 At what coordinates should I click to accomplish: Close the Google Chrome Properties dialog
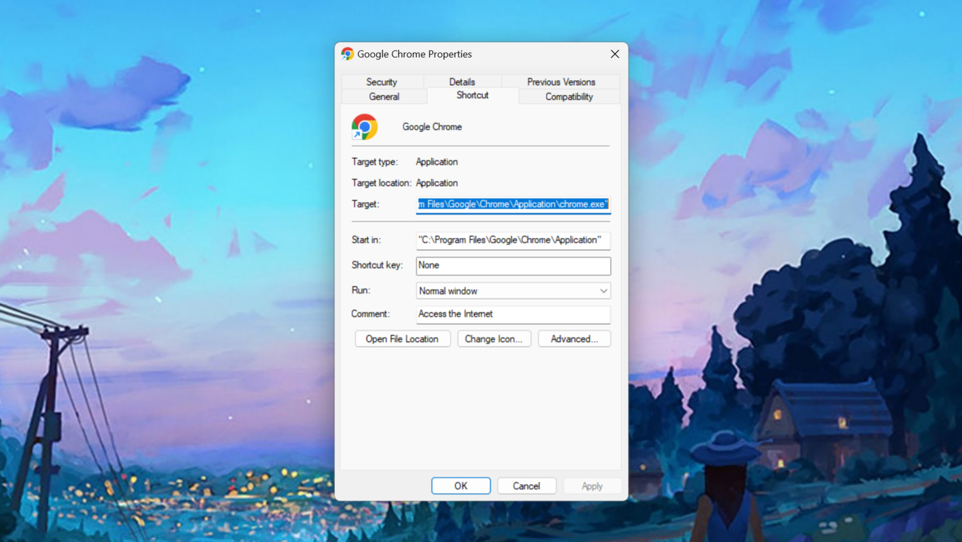tap(615, 54)
